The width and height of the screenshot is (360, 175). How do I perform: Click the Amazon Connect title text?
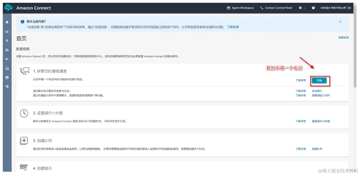34,8
